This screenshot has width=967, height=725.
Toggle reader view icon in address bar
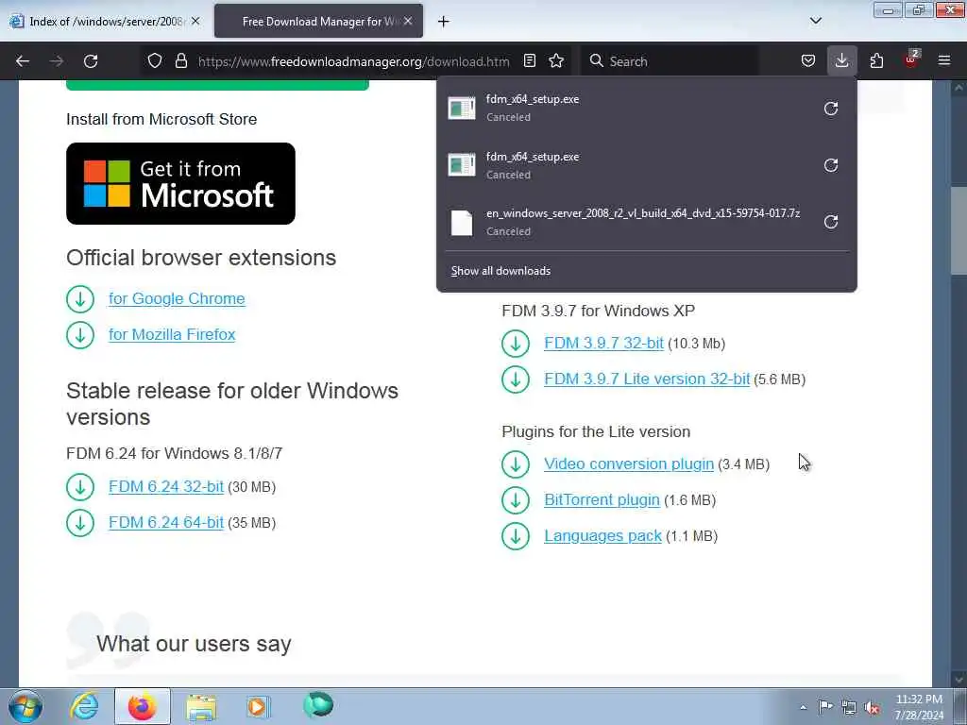(x=529, y=61)
